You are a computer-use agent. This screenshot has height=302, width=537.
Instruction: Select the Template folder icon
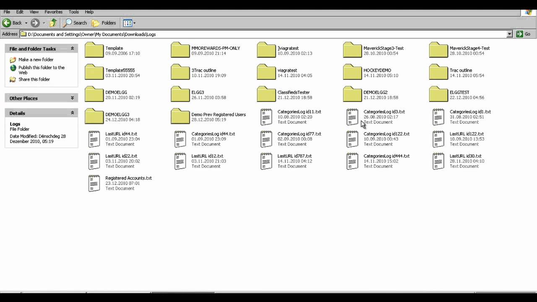pyautogui.click(x=94, y=50)
